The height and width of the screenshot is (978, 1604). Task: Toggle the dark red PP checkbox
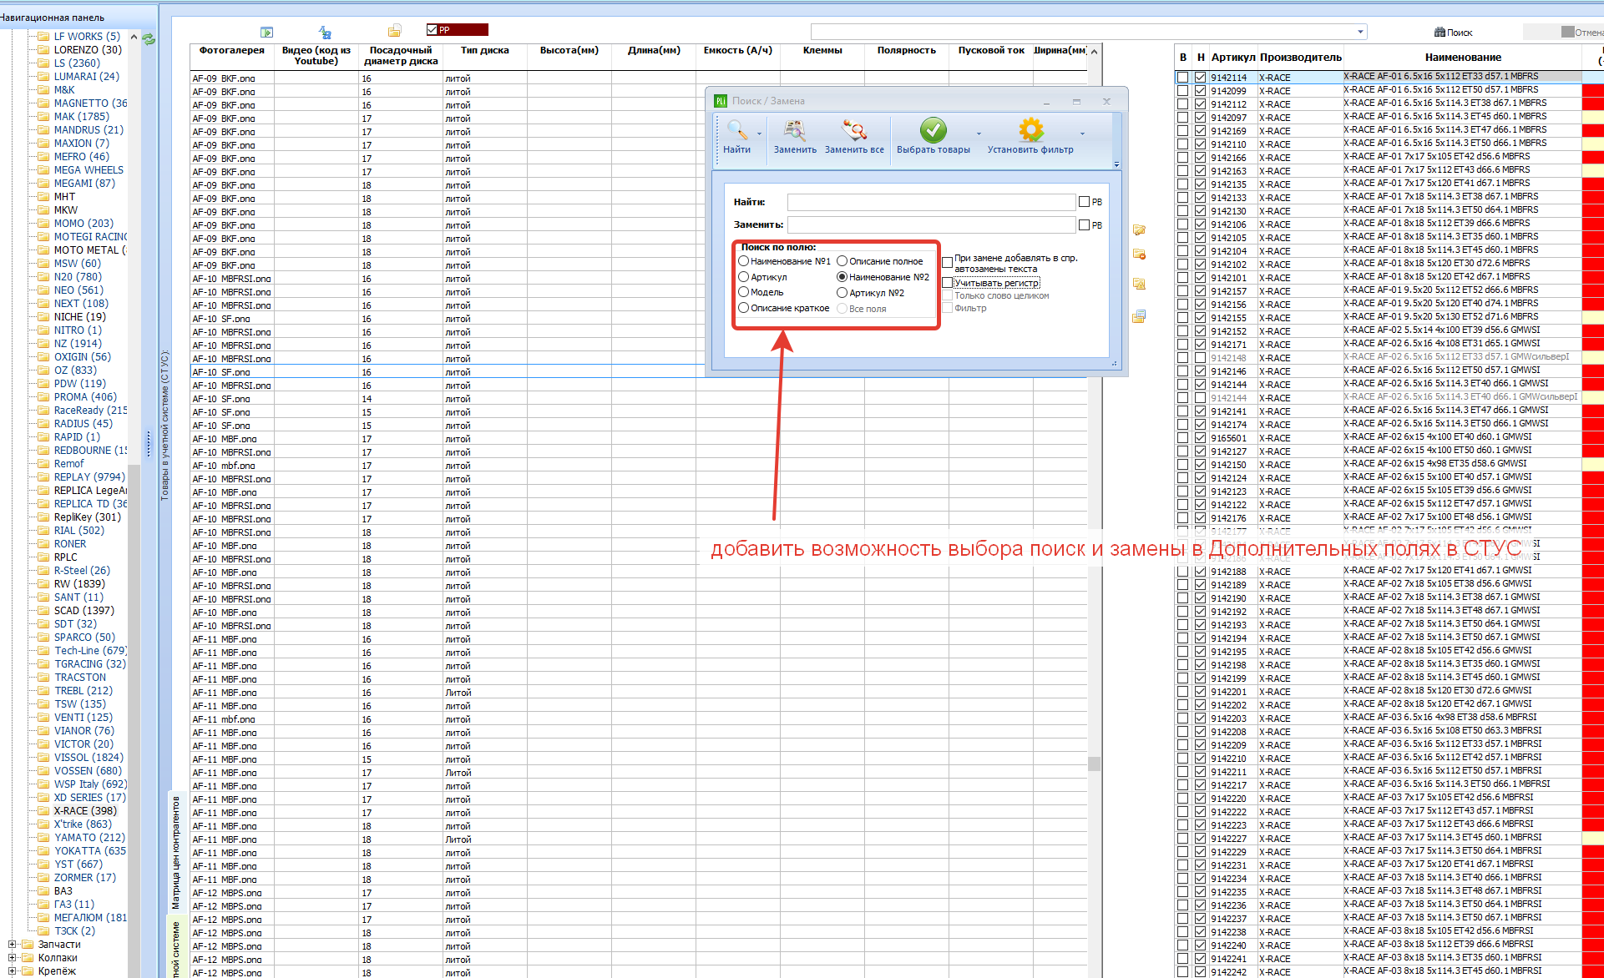pos(432,30)
